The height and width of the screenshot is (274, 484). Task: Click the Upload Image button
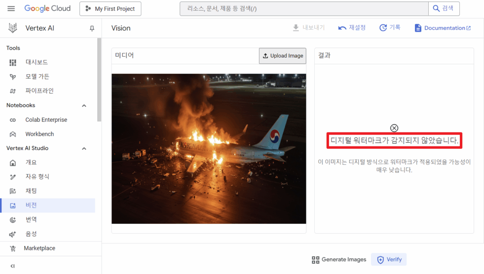click(x=283, y=56)
